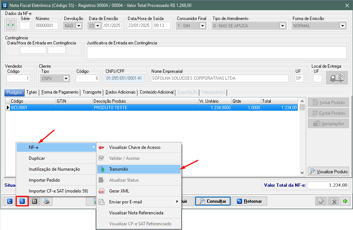Click the printer icon in bottom toolbar
The image size is (353, 230).
pyautogui.click(x=47, y=201)
